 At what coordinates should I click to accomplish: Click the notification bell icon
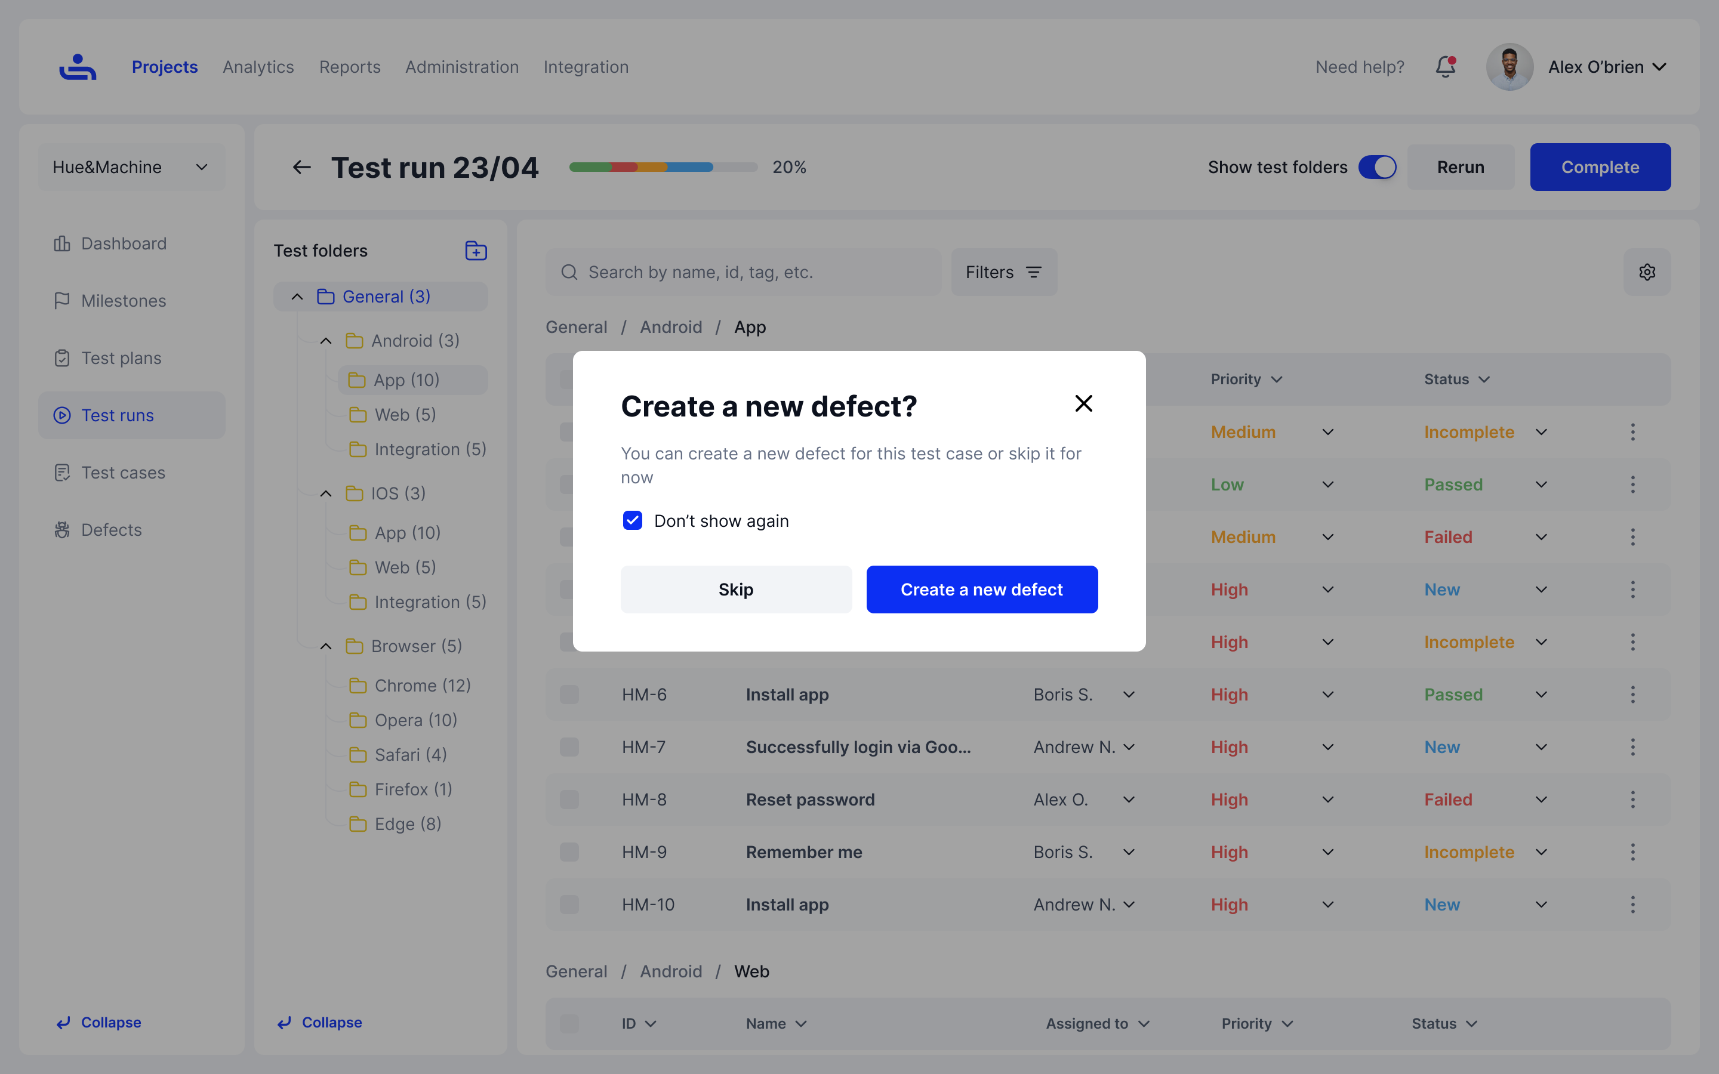tap(1445, 67)
